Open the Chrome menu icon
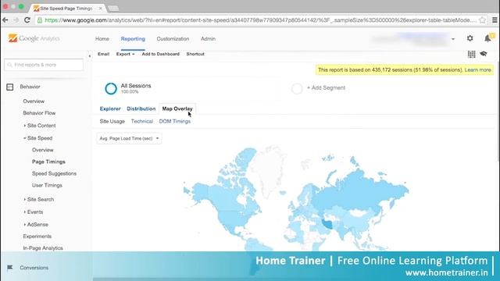Viewport: 500px width, 281px height. tap(495, 20)
